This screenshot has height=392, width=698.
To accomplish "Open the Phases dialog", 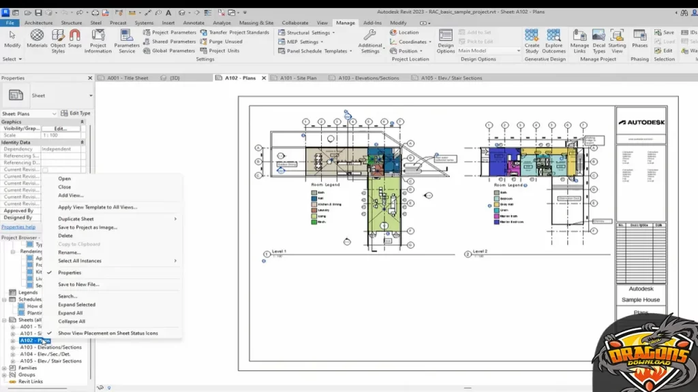I will [639, 39].
